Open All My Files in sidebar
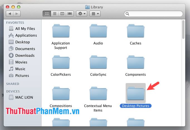This screenshot has width=190, height=130. pos(22,29)
